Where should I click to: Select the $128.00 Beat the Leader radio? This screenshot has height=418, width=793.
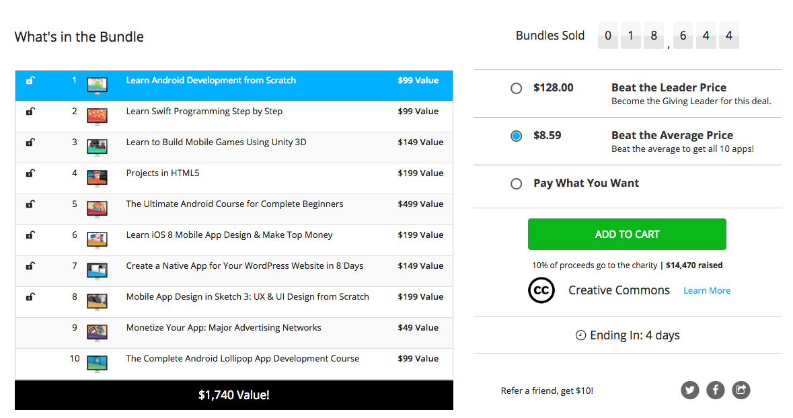[x=516, y=88]
